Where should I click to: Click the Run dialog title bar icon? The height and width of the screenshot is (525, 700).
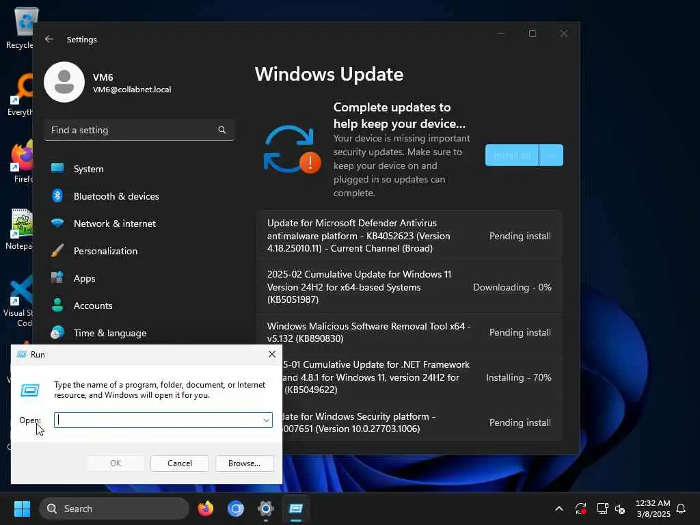click(21, 354)
